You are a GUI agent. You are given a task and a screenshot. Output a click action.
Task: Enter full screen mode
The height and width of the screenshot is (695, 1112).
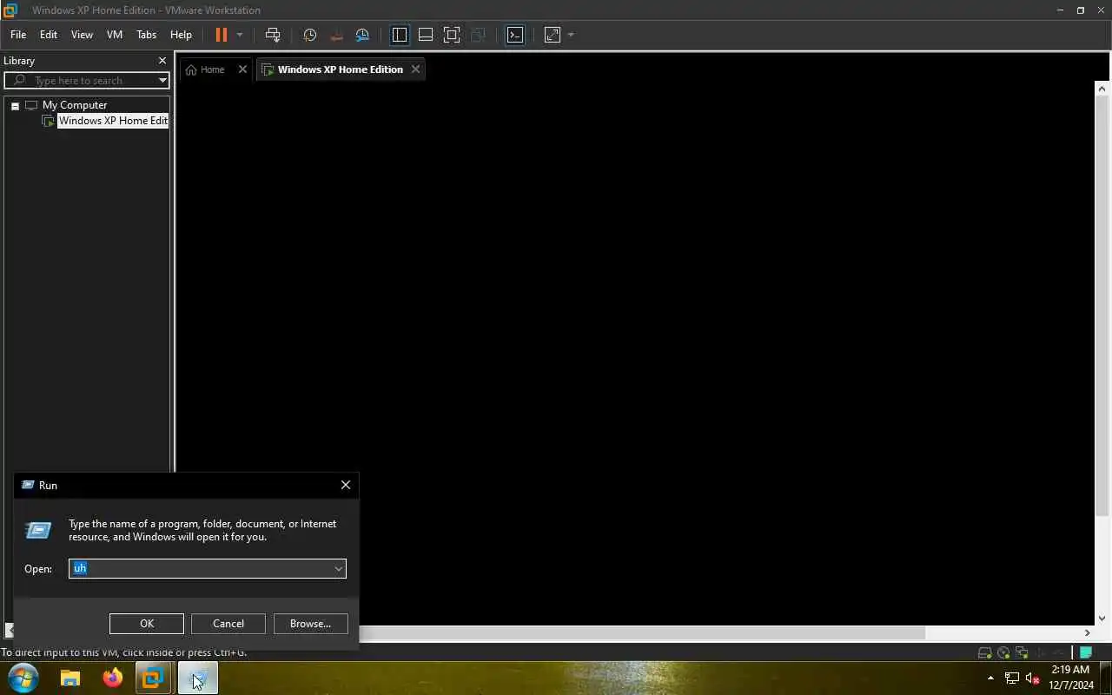click(452, 35)
